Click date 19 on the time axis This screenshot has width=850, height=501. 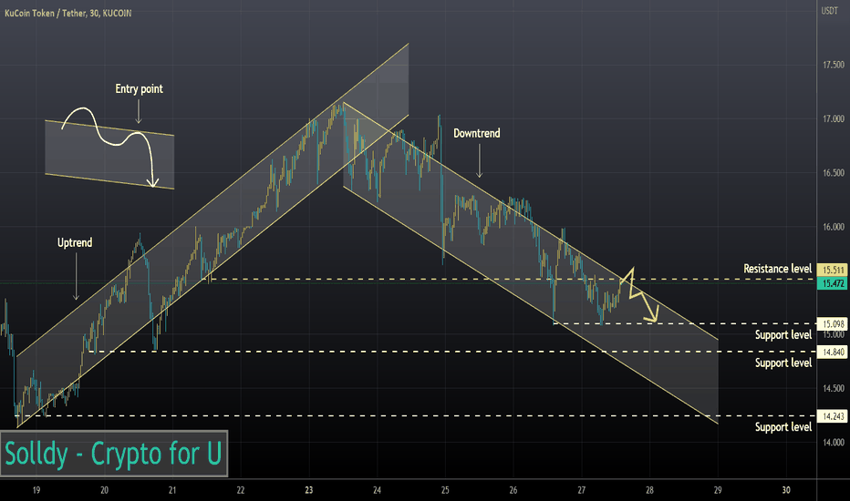click(x=36, y=490)
